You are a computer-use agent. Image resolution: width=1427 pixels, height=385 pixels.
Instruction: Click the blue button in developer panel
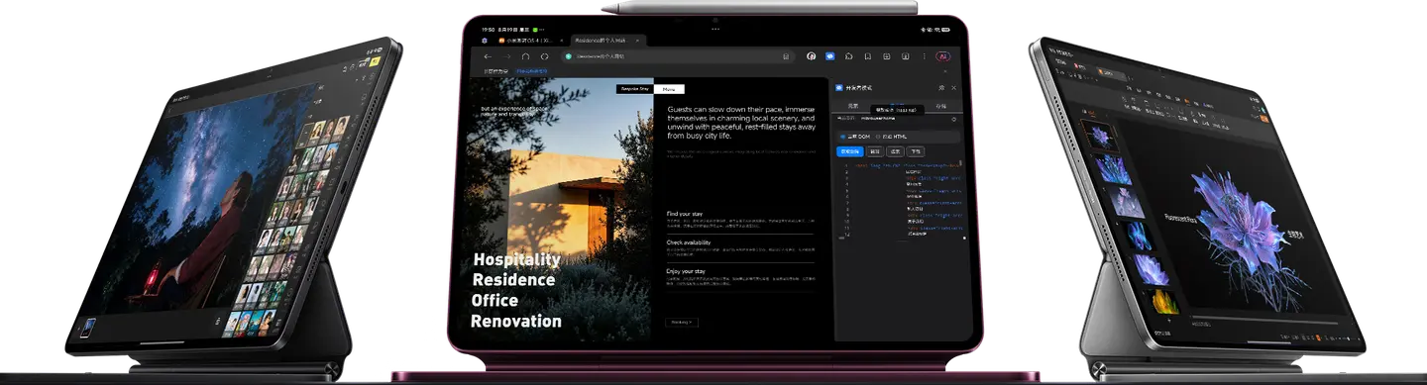click(850, 151)
